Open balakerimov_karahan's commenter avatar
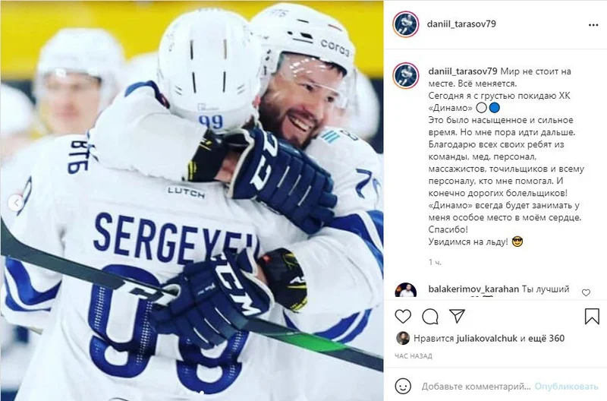607x401 pixels. click(x=406, y=290)
